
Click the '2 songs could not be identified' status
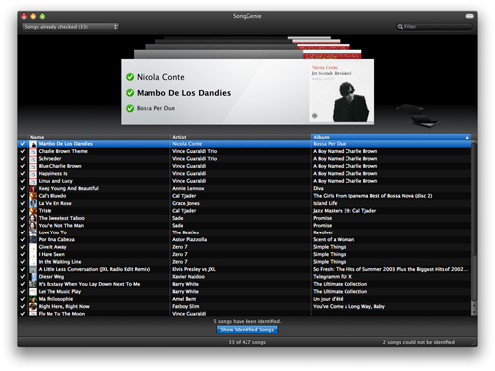pyautogui.click(x=419, y=342)
